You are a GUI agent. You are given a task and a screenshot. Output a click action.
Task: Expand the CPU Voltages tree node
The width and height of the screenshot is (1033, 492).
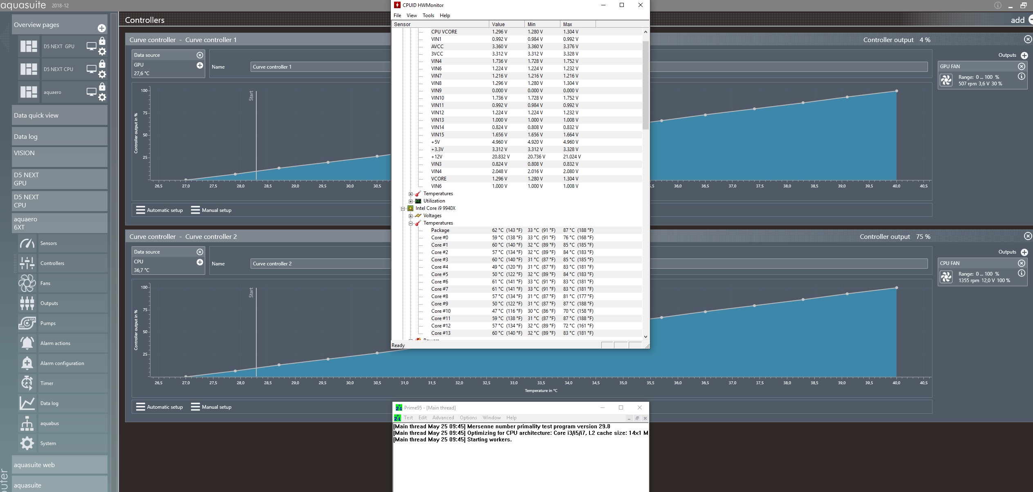pos(410,216)
